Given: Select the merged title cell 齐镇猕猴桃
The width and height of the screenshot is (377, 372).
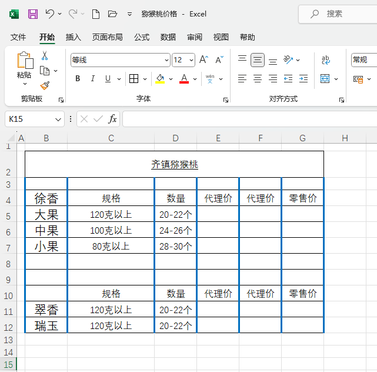Looking at the screenshot, I should click(174, 164).
